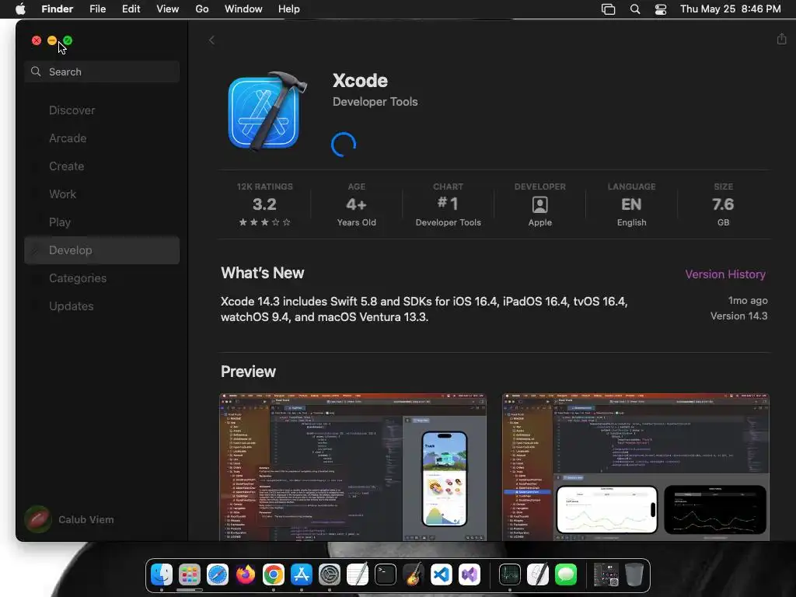Open Launchpad from the dock
This screenshot has width=796, height=597.
pos(190,574)
